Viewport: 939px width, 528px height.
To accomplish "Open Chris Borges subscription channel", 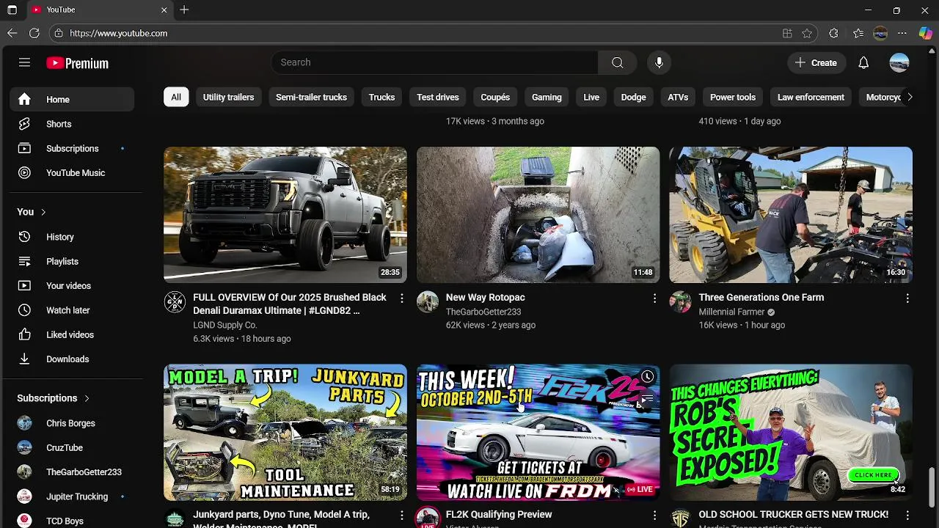I will click(72, 423).
